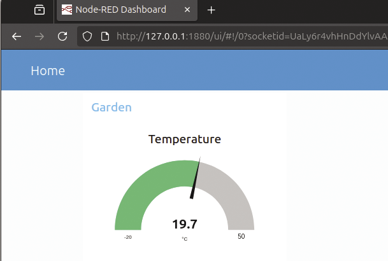Click the 50 gauge maximum label
This screenshot has height=261, width=388.
(241, 237)
